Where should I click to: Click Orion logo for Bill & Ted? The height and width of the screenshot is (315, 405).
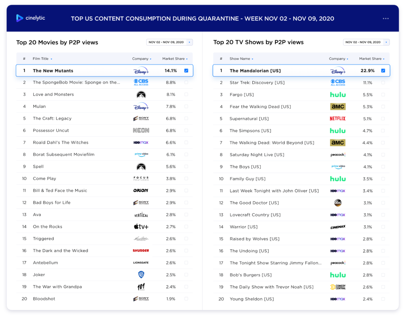pos(141,191)
